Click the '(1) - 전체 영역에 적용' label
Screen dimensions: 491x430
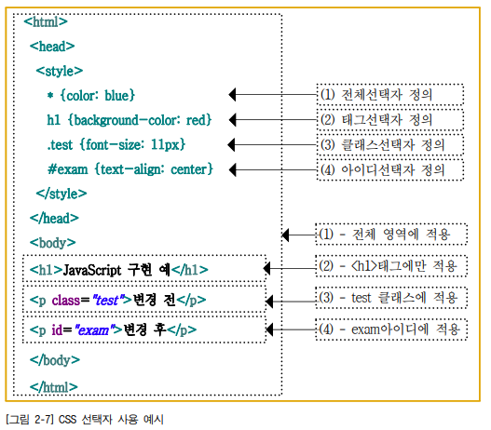point(391,235)
